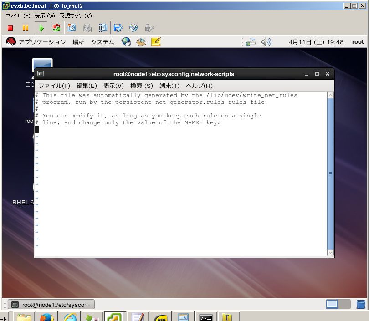
Task: Connect CD/DVD device icon
Action: [x=133, y=28]
